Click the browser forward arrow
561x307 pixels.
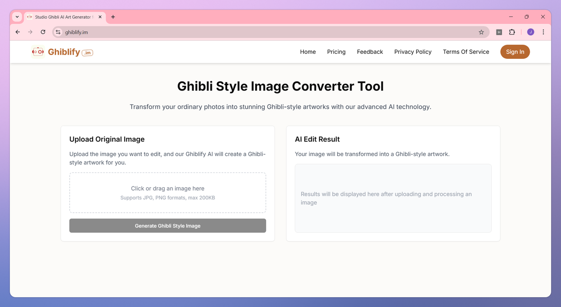coord(30,32)
